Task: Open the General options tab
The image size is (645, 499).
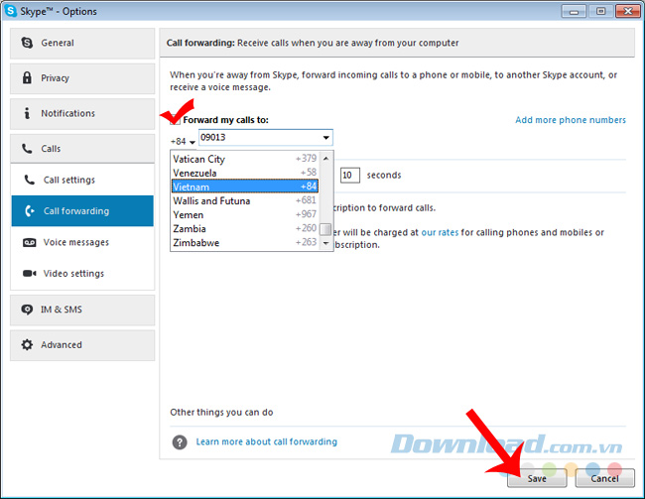Action: tap(82, 43)
